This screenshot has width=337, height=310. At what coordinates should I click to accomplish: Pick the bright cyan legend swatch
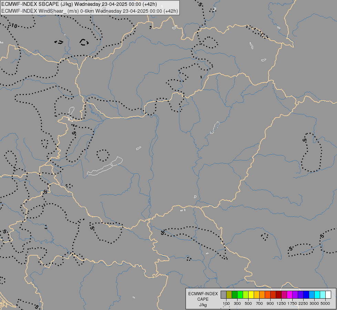(317, 294)
